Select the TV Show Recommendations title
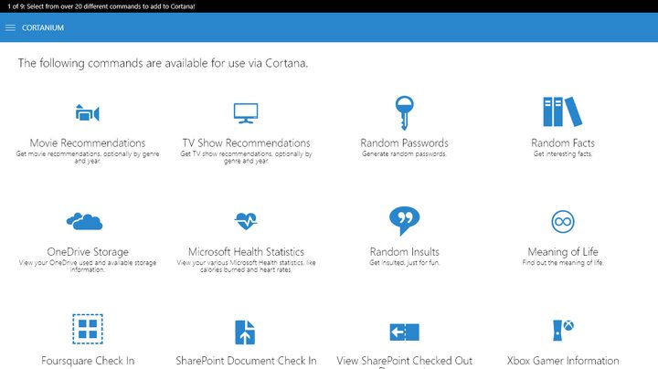Viewport: 658px width, 369px height. [246, 143]
